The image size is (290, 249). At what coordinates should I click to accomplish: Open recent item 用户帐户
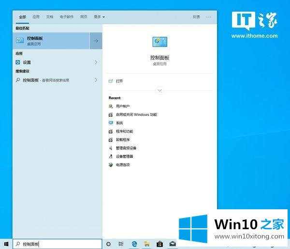tap(123, 106)
